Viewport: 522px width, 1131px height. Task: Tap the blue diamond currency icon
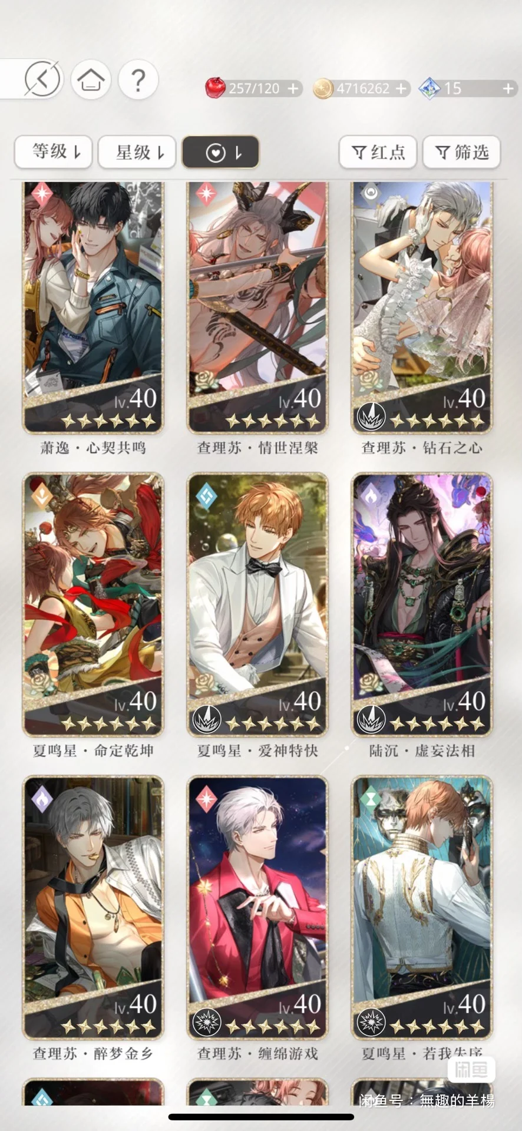pos(430,88)
